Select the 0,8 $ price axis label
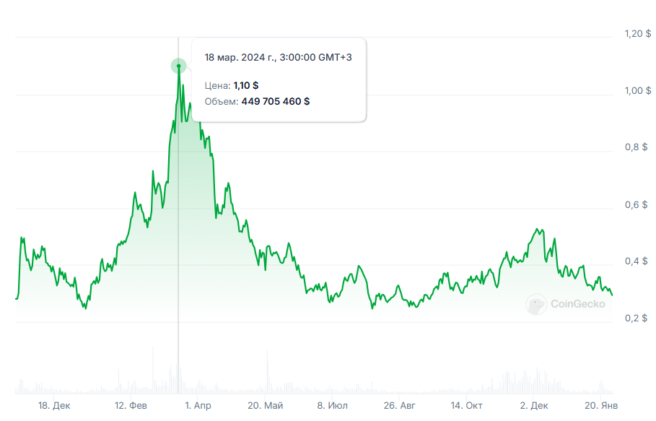The width and height of the screenshot is (656, 421). (x=637, y=147)
